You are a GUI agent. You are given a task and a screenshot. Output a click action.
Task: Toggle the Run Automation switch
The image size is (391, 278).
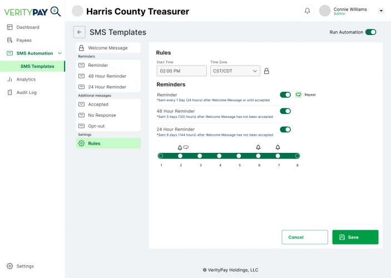(370, 32)
